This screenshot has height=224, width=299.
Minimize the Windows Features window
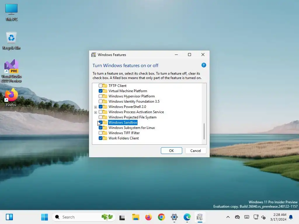point(176,55)
